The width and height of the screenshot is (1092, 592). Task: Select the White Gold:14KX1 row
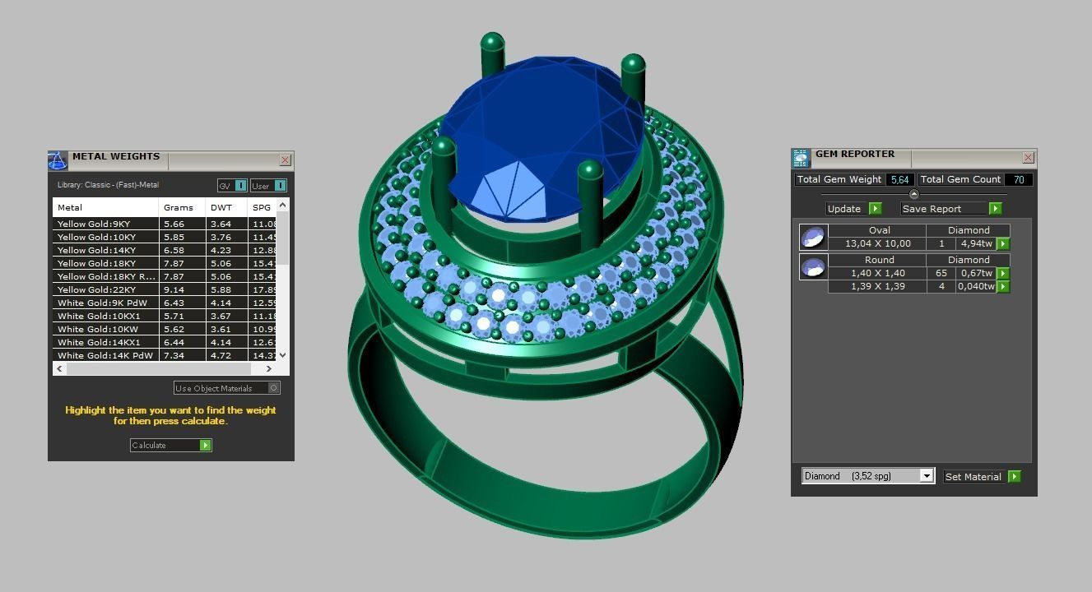(165, 342)
